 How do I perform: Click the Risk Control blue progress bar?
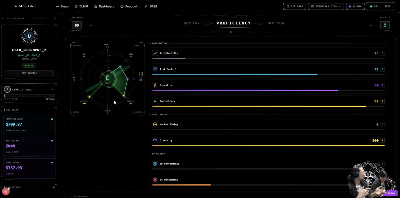(x=268, y=74)
